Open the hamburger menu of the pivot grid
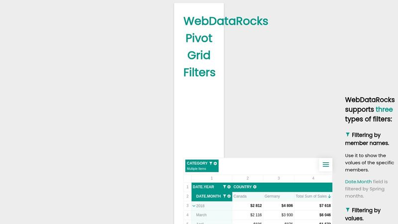This screenshot has height=224, width=398. pyautogui.click(x=326, y=165)
